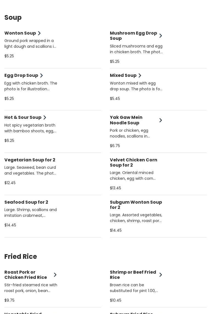This screenshot has height=314, width=211.
Task: Expand Hot & Sour Soup with its arrow
Action: pos(45,117)
